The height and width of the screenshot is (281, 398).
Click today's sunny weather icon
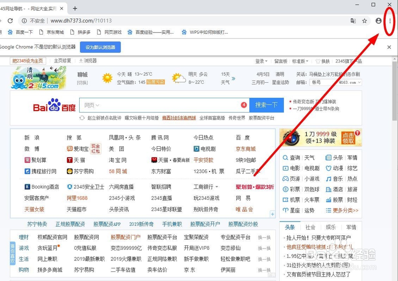point(107,78)
